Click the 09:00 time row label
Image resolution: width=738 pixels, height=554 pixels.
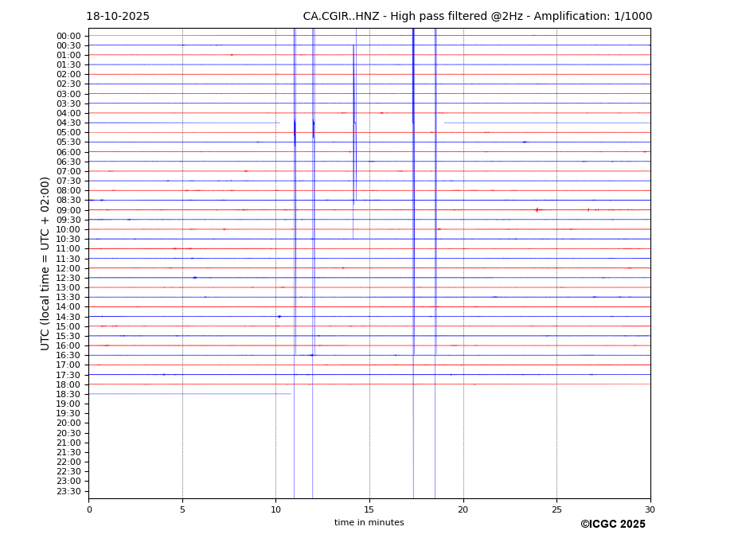tap(68, 210)
